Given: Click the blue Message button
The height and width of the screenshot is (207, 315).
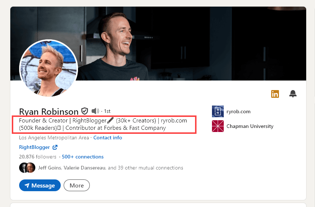Looking at the screenshot, I should [40, 185].
